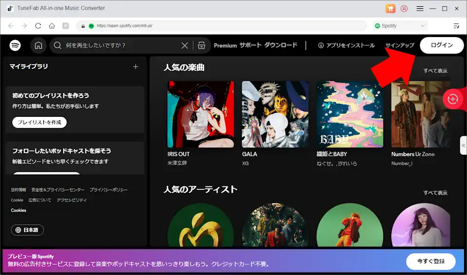Expand the collapsed side panel chevron

point(463,145)
